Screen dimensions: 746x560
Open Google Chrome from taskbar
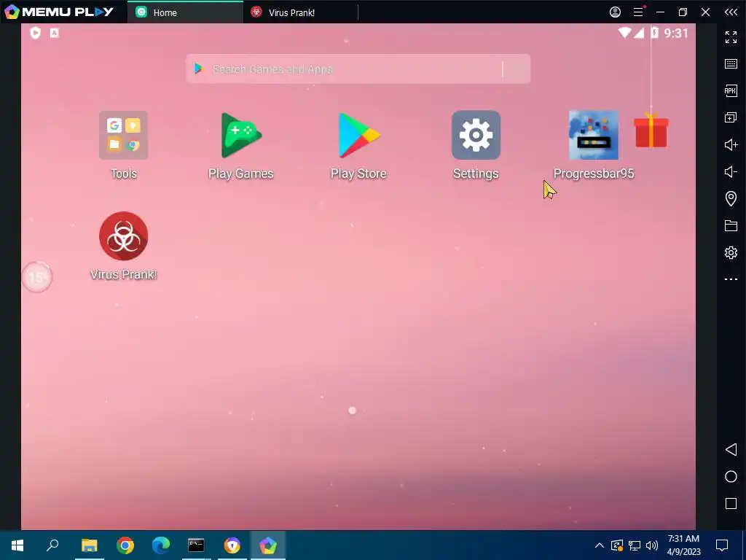click(x=125, y=545)
